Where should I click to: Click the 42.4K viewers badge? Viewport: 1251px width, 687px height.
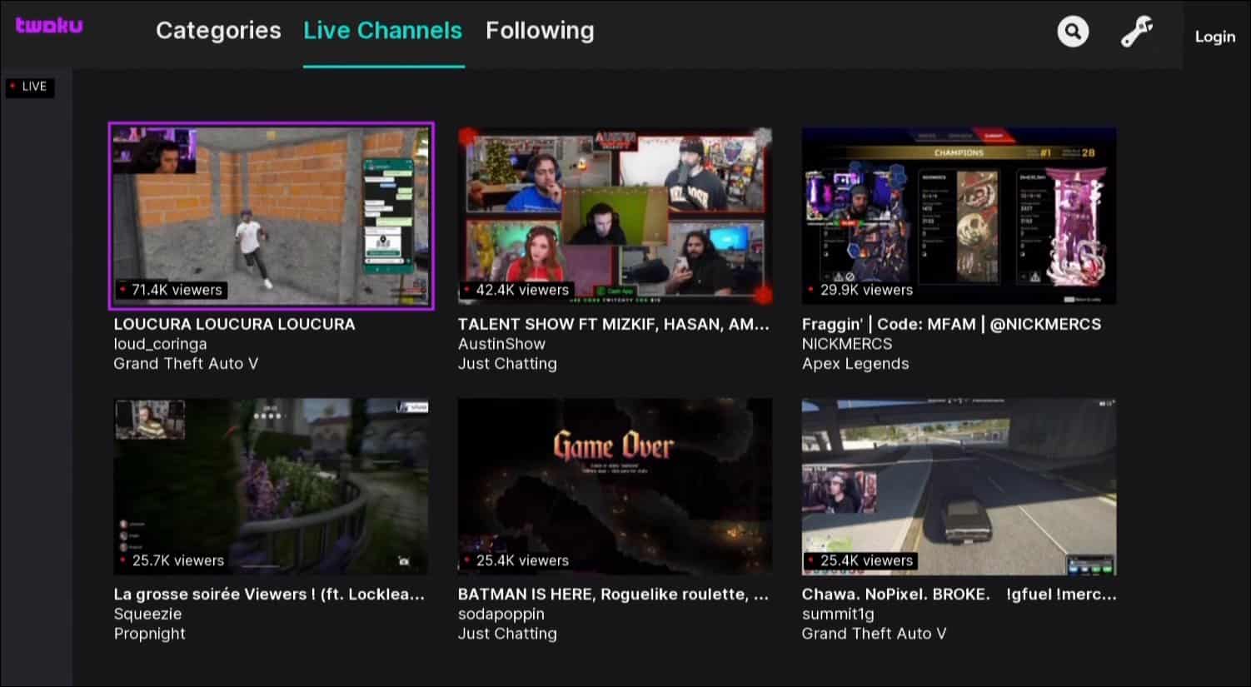(516, 290)
